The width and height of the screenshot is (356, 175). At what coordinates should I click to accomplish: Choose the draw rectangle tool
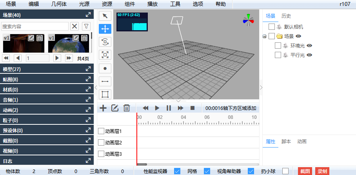click(x=105, y=94)
